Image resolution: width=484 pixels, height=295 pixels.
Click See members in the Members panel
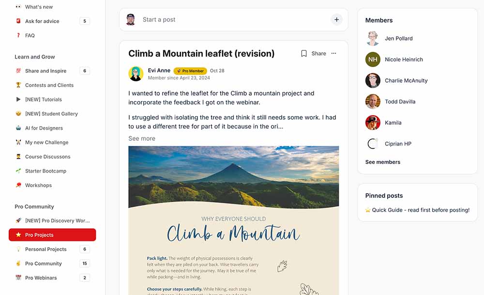pos(383,162)
